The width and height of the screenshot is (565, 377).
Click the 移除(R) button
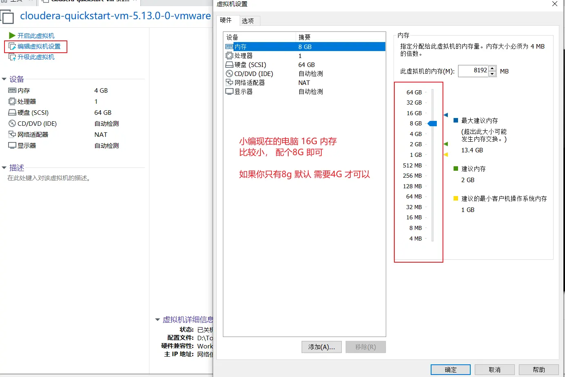(365, 347)
